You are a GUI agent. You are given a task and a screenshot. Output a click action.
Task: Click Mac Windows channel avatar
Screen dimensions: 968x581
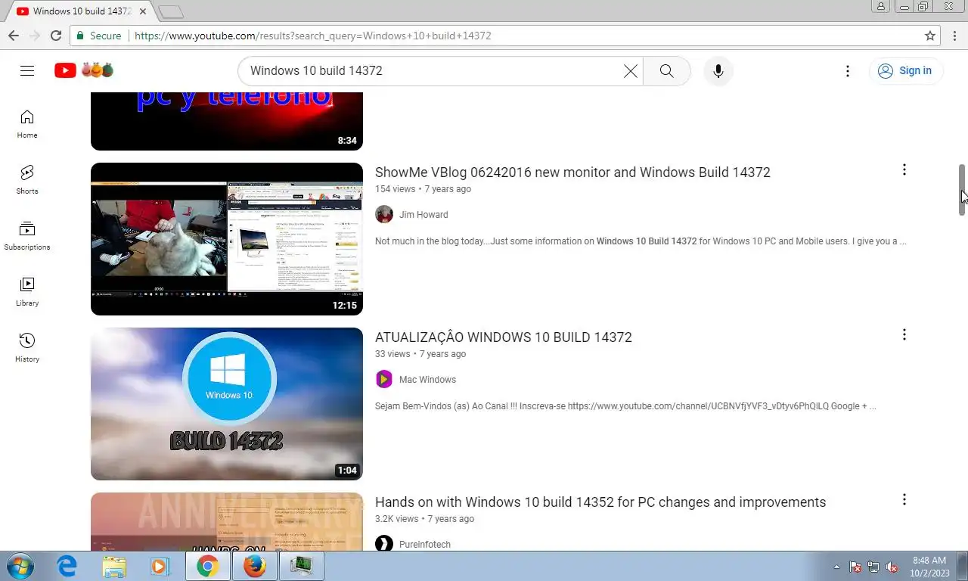point(384,379)
